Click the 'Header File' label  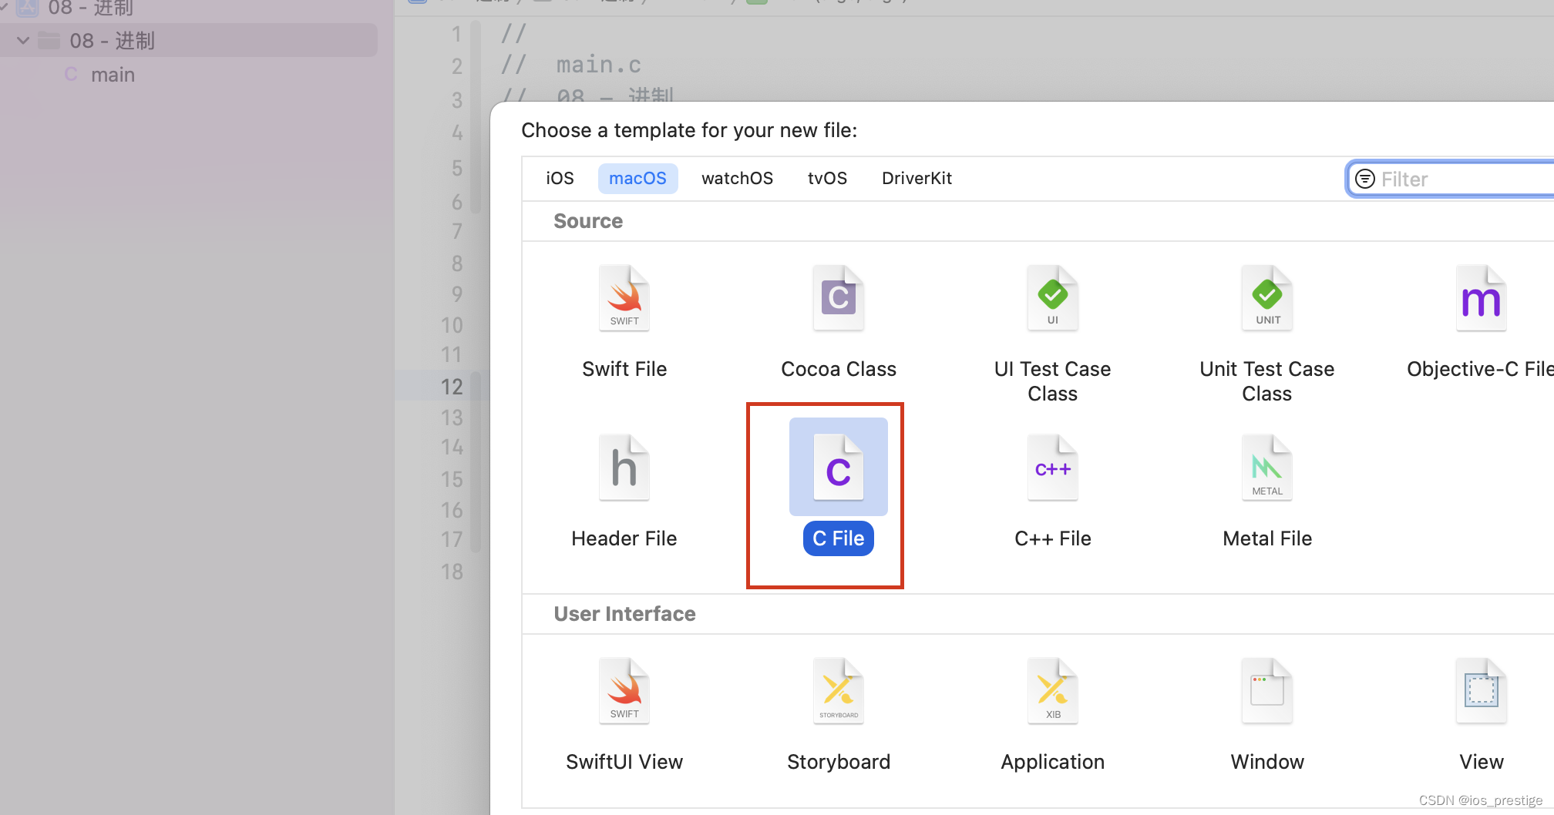(x=624, y=538)
